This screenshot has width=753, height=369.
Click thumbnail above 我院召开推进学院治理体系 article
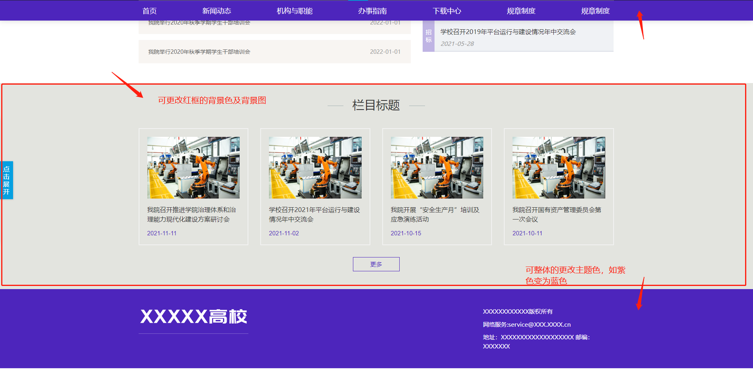[x=193, y=168]
